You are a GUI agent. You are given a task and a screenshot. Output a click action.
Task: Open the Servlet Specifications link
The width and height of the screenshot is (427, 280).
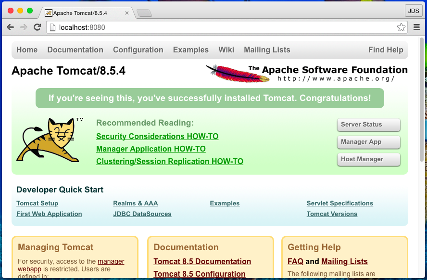pyautogui.click(x=339, y=203)
